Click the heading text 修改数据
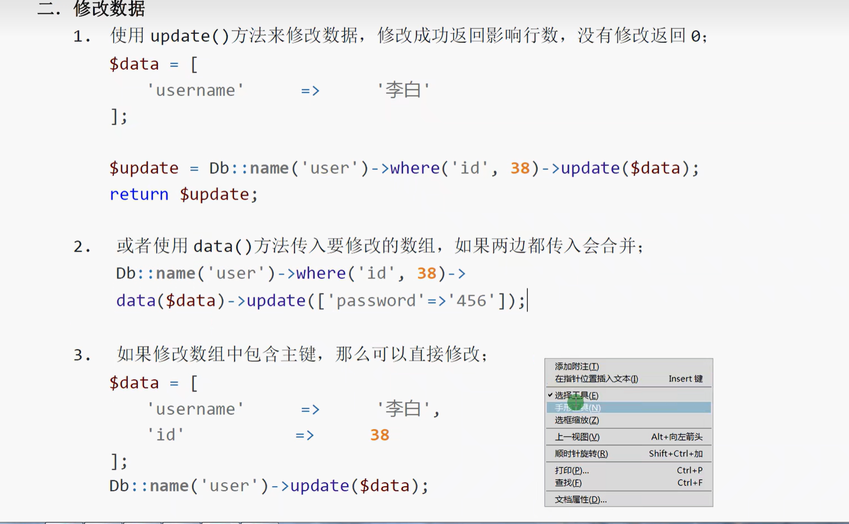This screenshot has height=524, width=849. click(x=109, y=8)
